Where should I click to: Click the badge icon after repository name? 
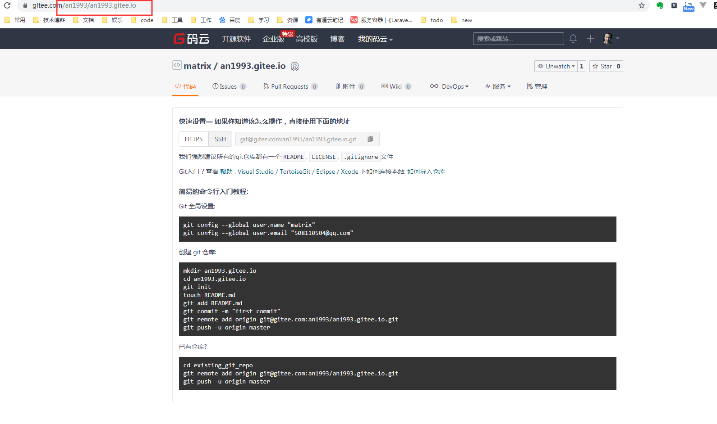[x=295, y=66]
